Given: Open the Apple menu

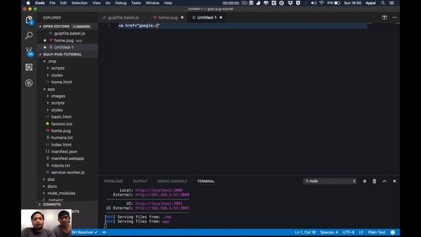Looking at the screenshot, I should tap(28, 3).
